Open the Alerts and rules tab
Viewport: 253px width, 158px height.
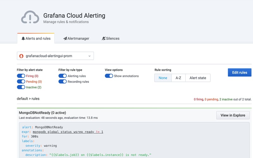(x=36, y=38)
